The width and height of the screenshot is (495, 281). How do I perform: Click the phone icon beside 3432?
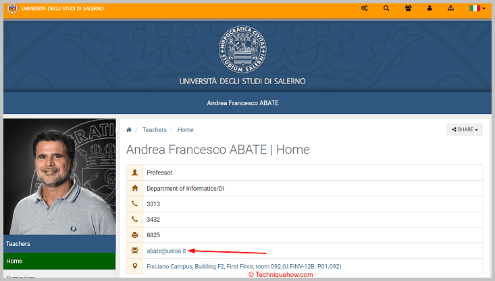[135, 219]
